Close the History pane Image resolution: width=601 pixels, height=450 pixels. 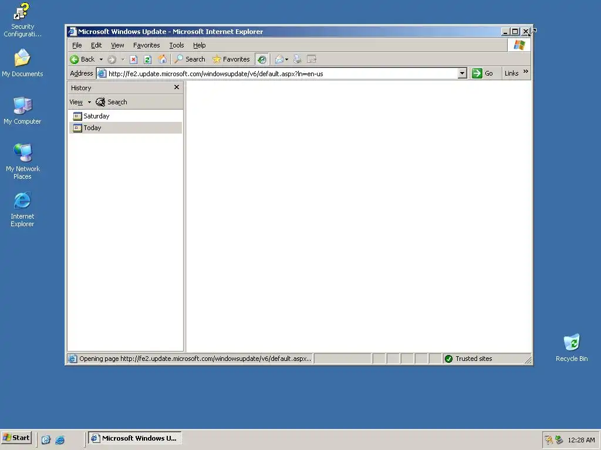(x=177, y=87)
